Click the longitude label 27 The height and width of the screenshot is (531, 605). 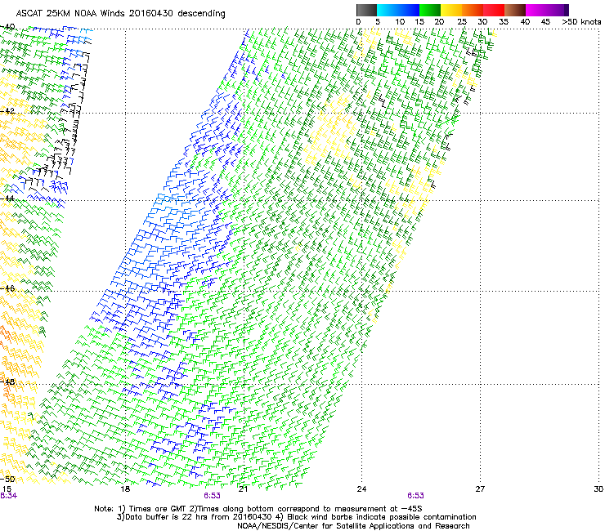pos(480,489)
